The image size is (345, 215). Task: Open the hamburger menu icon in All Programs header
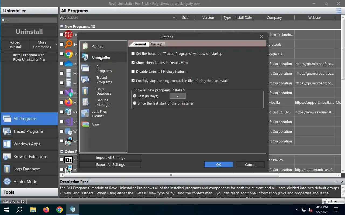point(339,11)
